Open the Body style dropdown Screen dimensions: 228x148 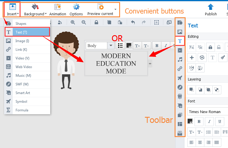pos(100,46)
